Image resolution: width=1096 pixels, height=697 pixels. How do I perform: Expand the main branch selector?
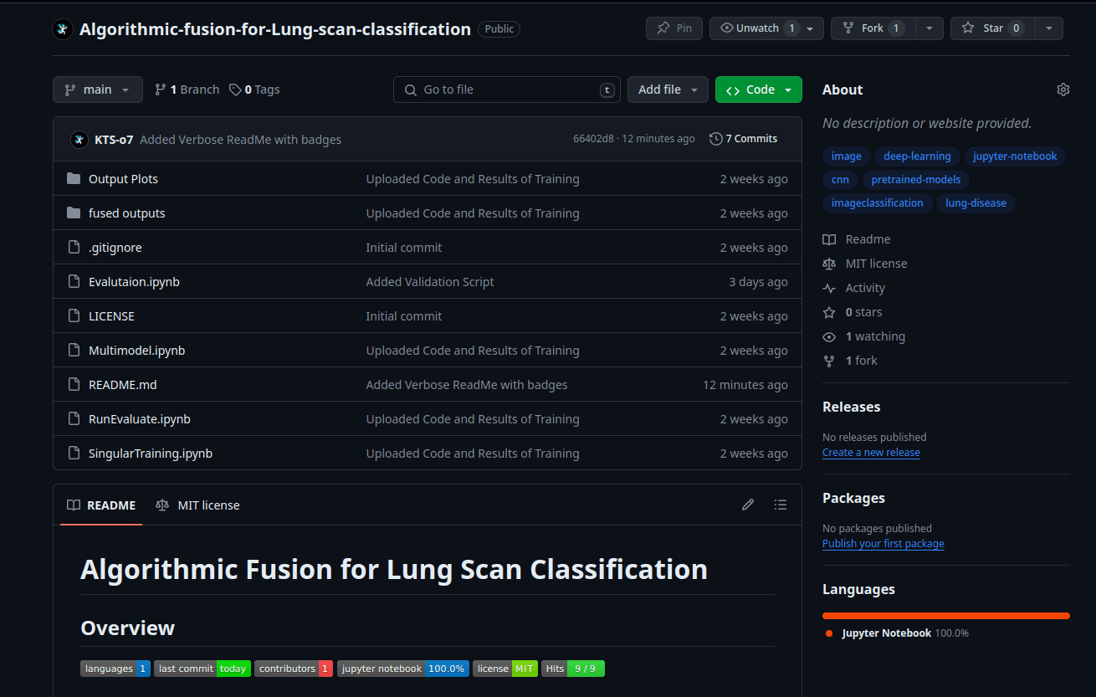(x=97, y=89)
